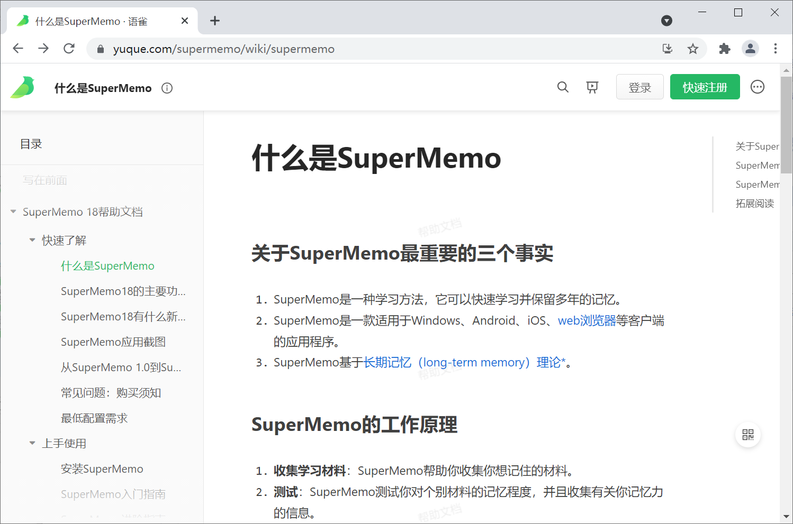Image resolution: width=793 pixels, height=524 pixels.
Task: Collapse the 上手使用 section arrow
Action: pyautogui.click(x=32, y=443)
